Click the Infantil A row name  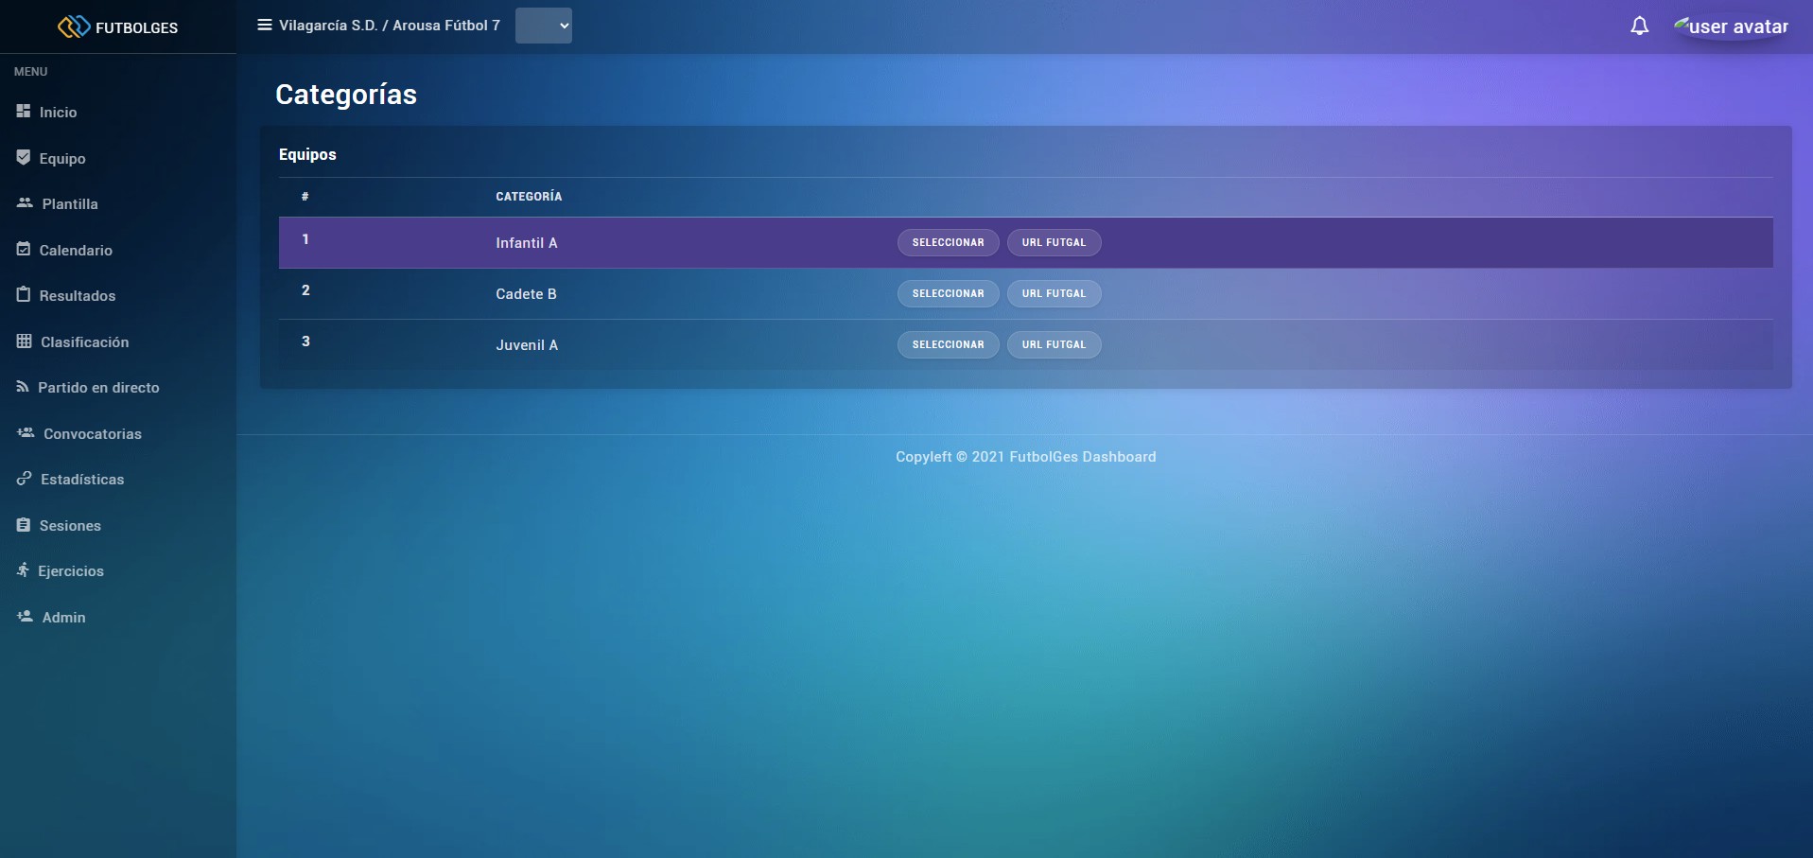pos(526,243)
